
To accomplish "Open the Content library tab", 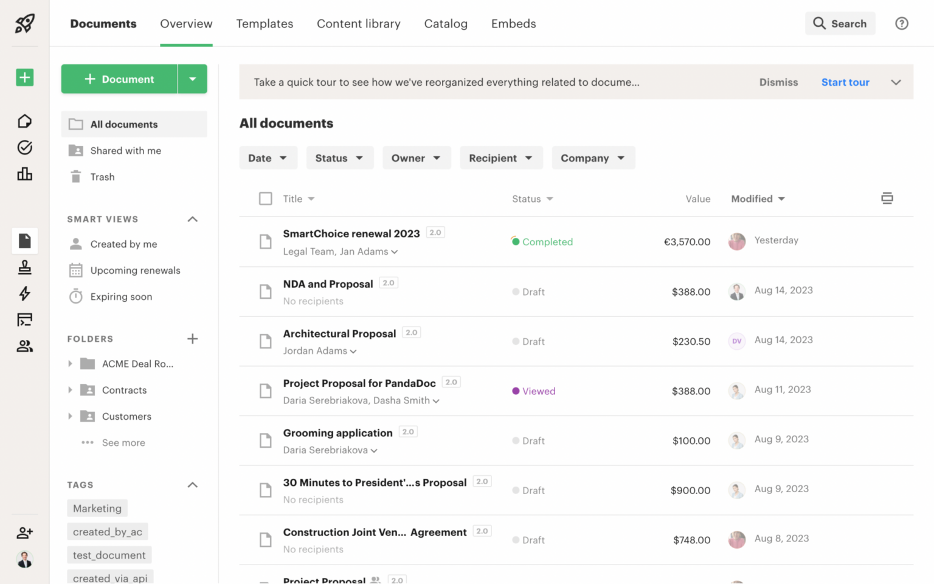I will point(358,23).
